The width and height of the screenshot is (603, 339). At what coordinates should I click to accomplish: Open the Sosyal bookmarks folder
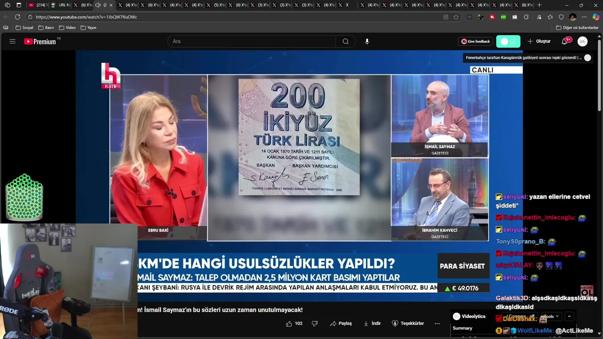(x=24, y=28)
